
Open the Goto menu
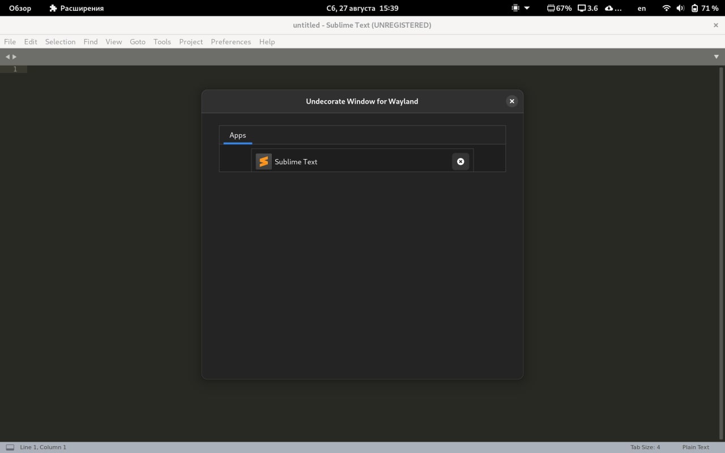138,42
